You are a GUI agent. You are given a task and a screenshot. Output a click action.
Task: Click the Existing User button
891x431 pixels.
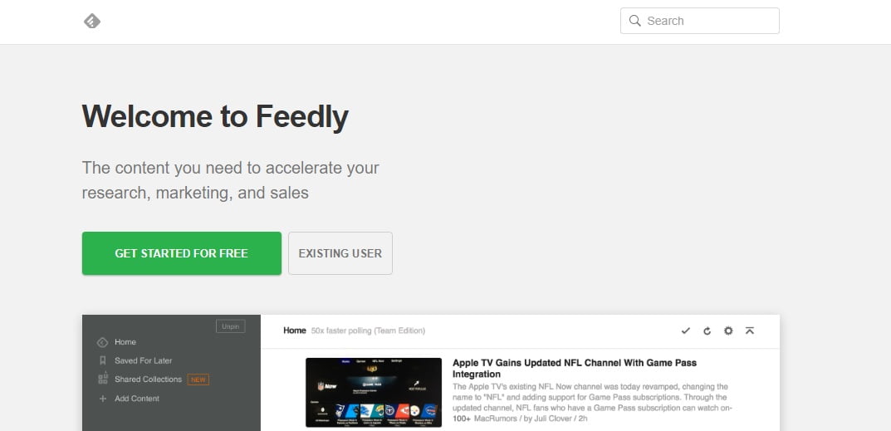[x=340, y=253]
